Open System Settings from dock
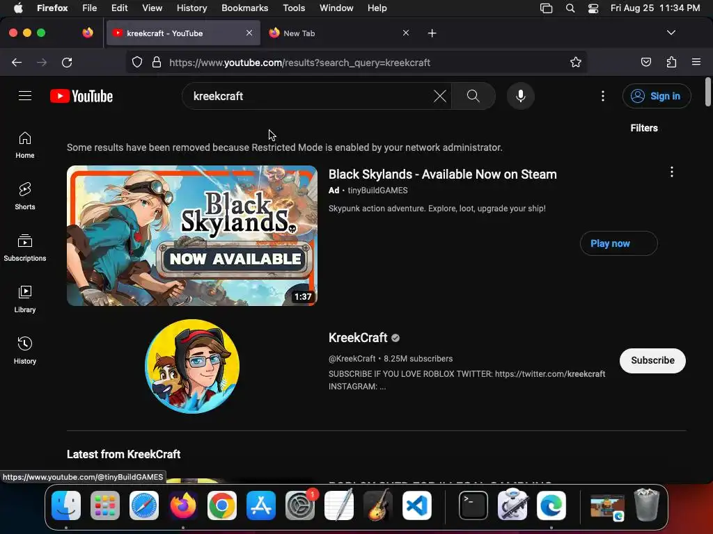This screenshot has width=713, height=534. 299,505
